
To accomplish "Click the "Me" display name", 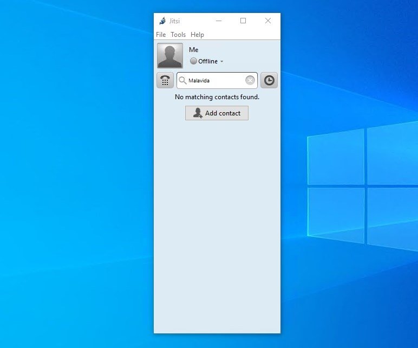I will coord(193,50).
